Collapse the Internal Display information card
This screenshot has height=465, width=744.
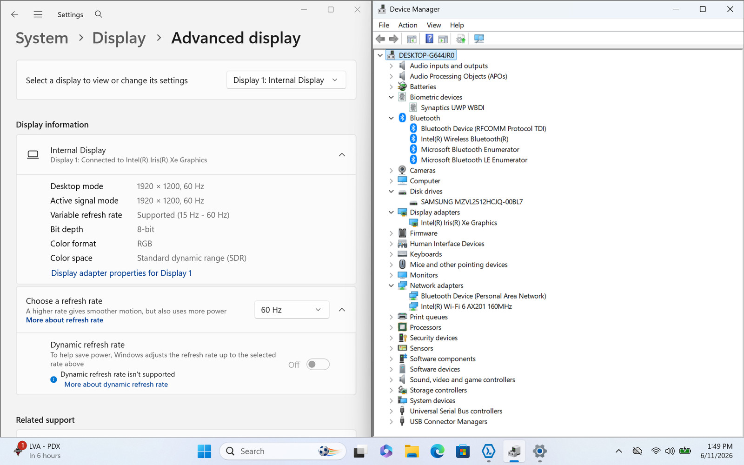point(342,155)
